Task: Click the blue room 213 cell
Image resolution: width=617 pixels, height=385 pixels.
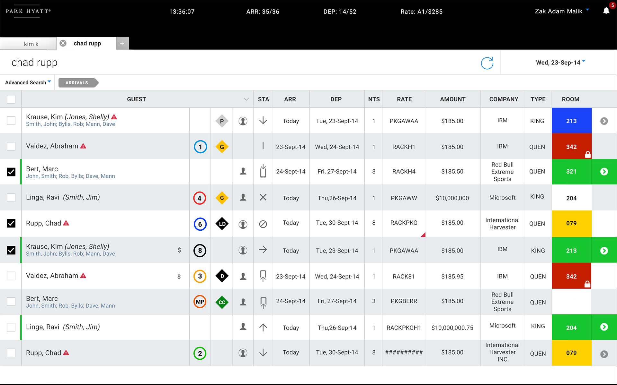Action: 571,121
